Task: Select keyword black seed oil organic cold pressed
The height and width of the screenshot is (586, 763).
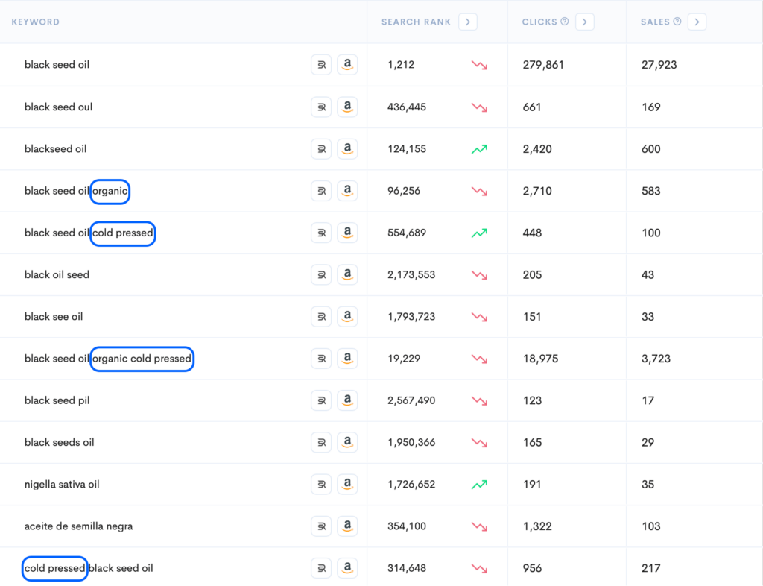Action: [108, 359]
